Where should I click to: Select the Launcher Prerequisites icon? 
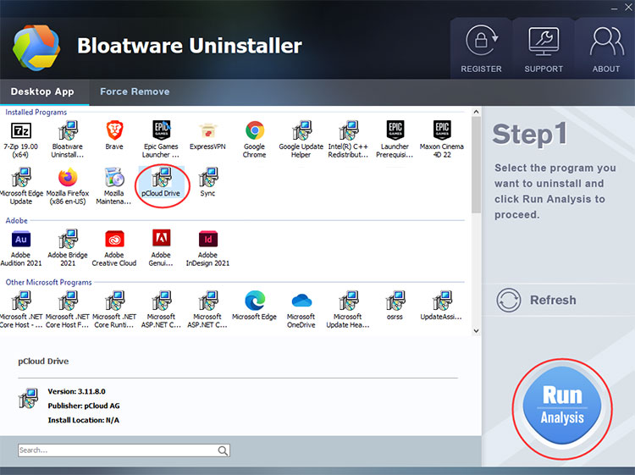395,130
